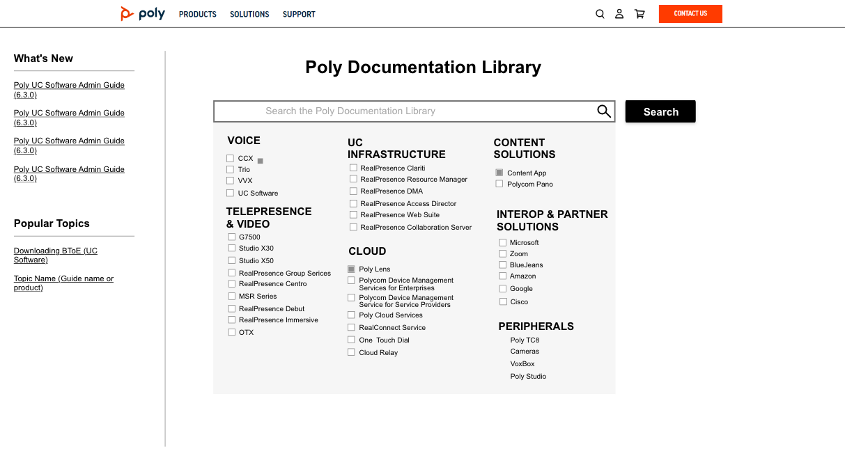Check the RealPresence Clariti checkbox
Image resolution: width=845 pixels, height=472 pixels.
click(353, 168)
